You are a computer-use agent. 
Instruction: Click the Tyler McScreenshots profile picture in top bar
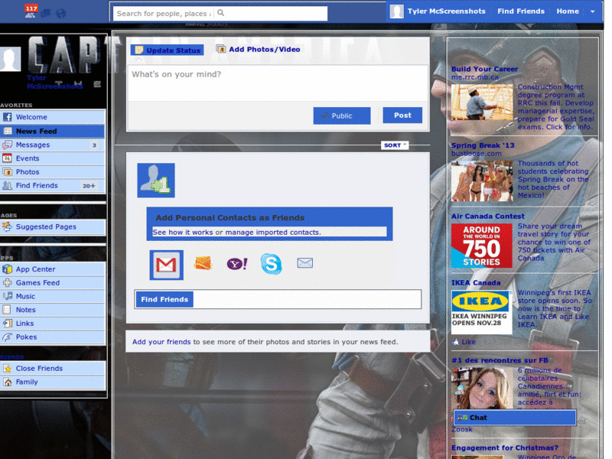pos(396,11)
